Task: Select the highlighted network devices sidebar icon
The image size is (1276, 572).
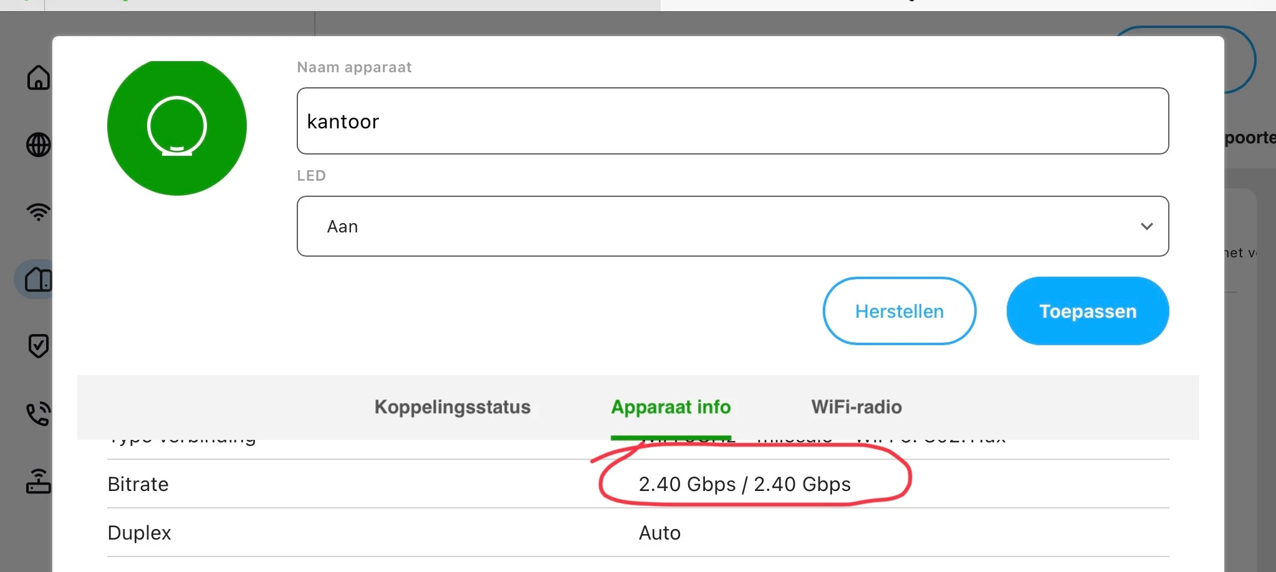Action: pyautogui.click(x=37, y=280)
